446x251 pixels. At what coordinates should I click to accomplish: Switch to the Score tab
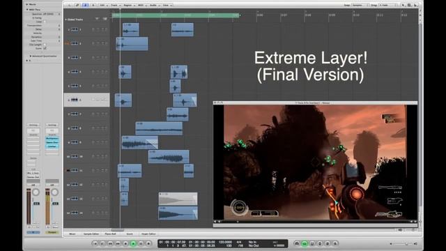click(130, 234)
